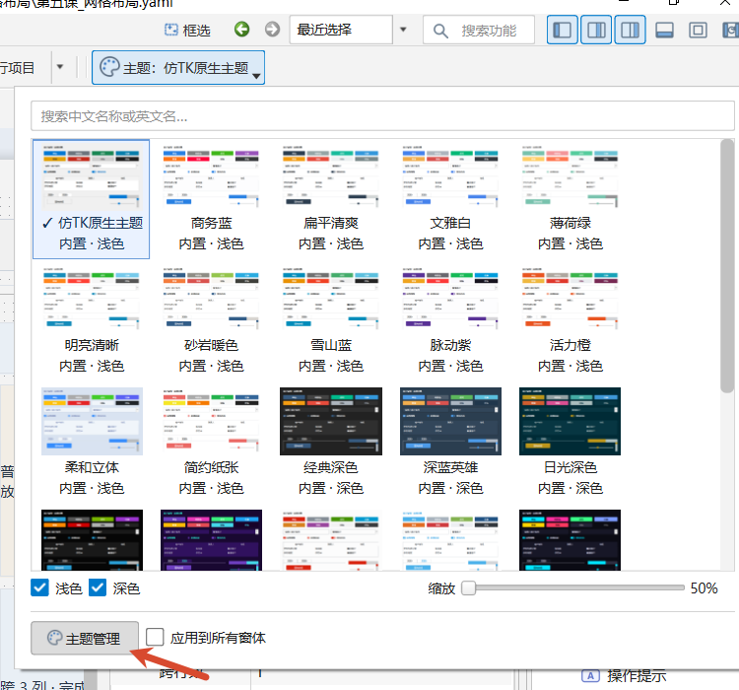This screenshot has width=739, height=690.
Task: Open the 主题: 仿TK原生主题 dropdown
Action: [x=178, y=68]
